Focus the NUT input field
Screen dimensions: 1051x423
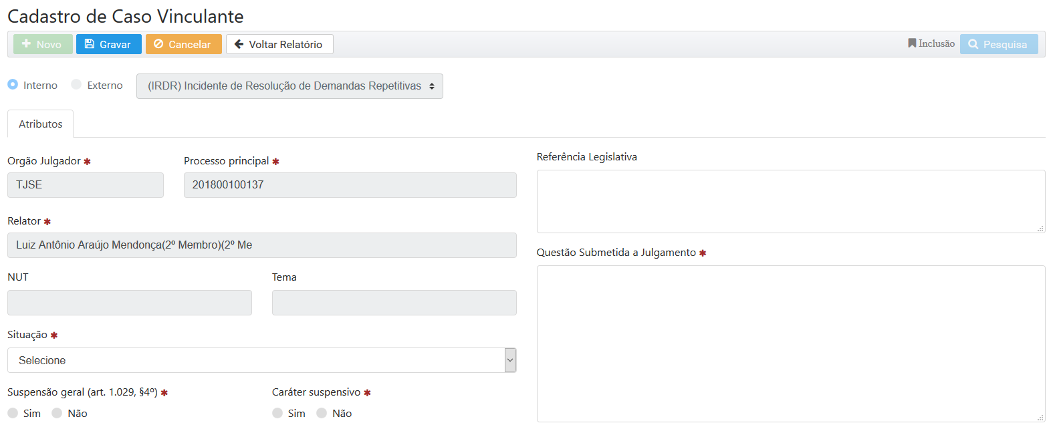[x=129, y=303]
